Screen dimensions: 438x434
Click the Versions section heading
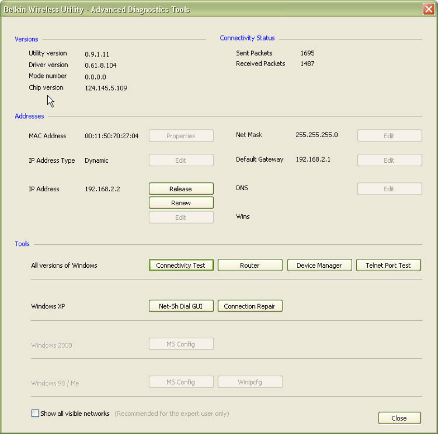(26, 39)
